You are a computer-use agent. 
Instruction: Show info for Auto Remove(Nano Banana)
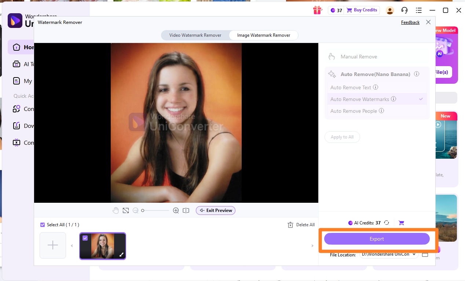pyautogui.click(x=417, y=74)
